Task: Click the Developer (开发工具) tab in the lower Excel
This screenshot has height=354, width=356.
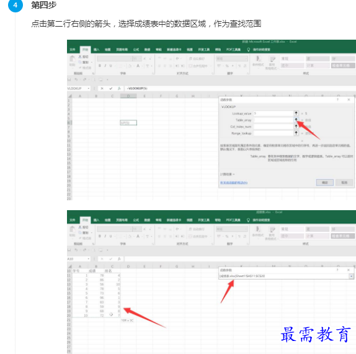Action: tap(203, 220)
